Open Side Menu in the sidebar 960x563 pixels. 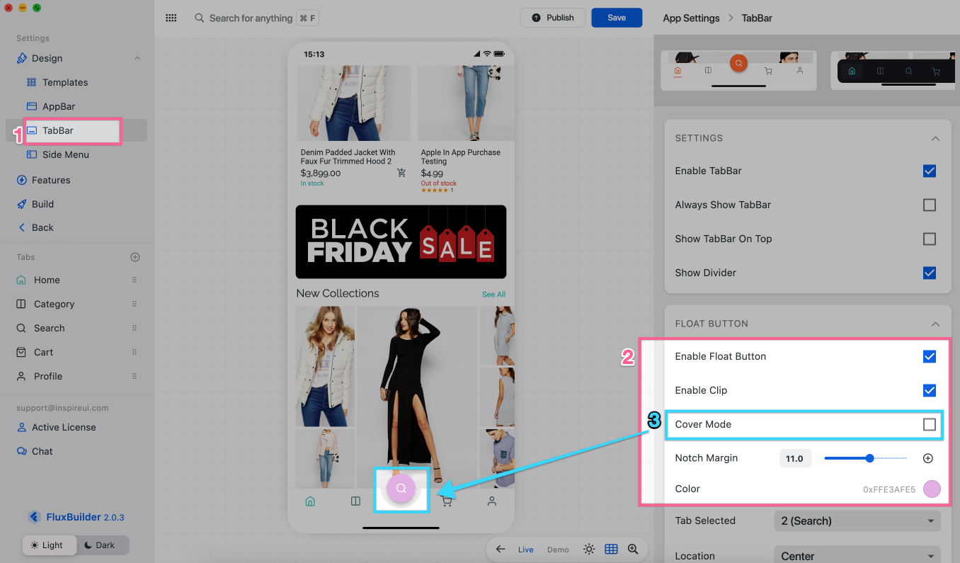coord(65,154)
